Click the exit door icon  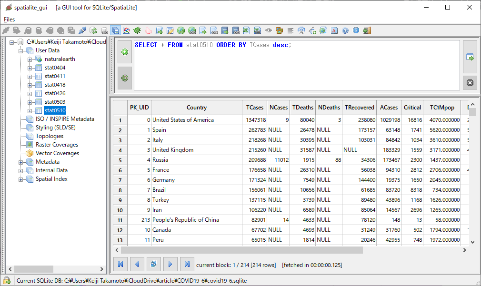[367, 30]
